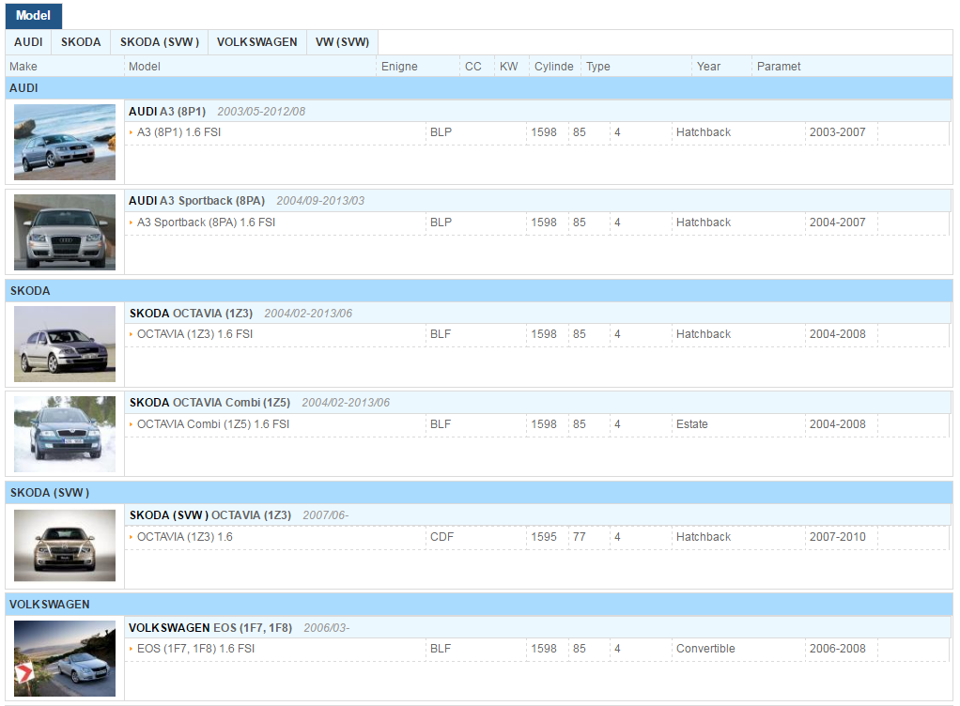The width and height of the screenshot is (960, 706).
Task: Open the SKODA (SVW) OCTAVIA (1Z3) heading
Action: [210, 515]
